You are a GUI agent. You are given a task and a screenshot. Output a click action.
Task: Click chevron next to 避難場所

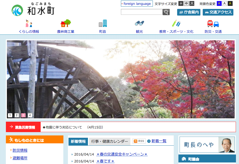coord(11,158)
